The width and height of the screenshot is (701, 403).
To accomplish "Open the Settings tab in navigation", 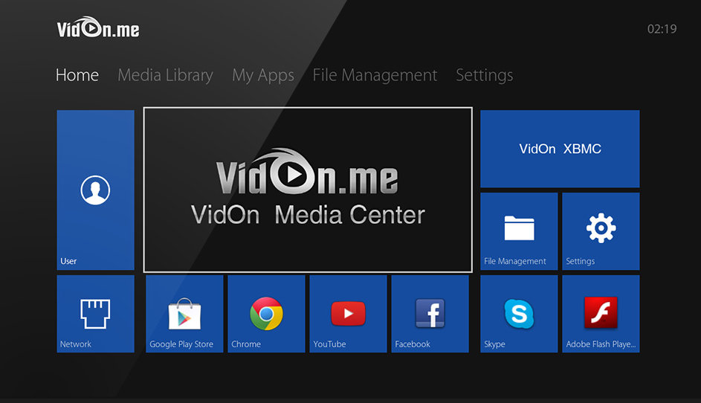I will point(484,75).
